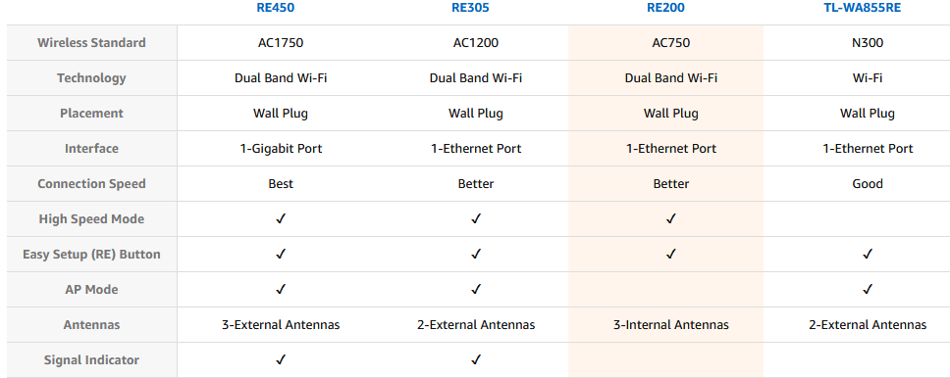Click the AC1750 wireless standard cell
Screen dimensions: 950x378
coord(281,43)
